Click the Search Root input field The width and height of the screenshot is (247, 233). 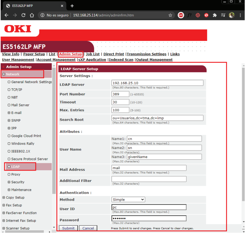pos(157,118)
